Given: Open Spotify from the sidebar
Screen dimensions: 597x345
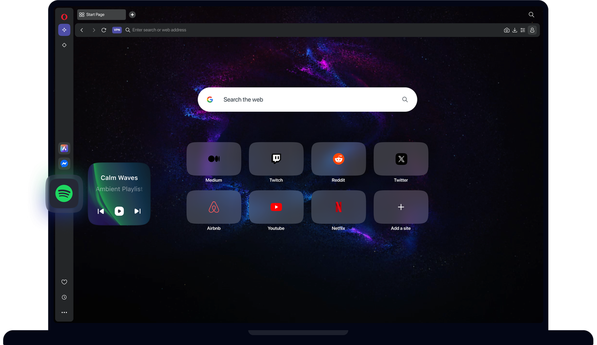Looking at the screenshot, I should (x=64, y=193).
